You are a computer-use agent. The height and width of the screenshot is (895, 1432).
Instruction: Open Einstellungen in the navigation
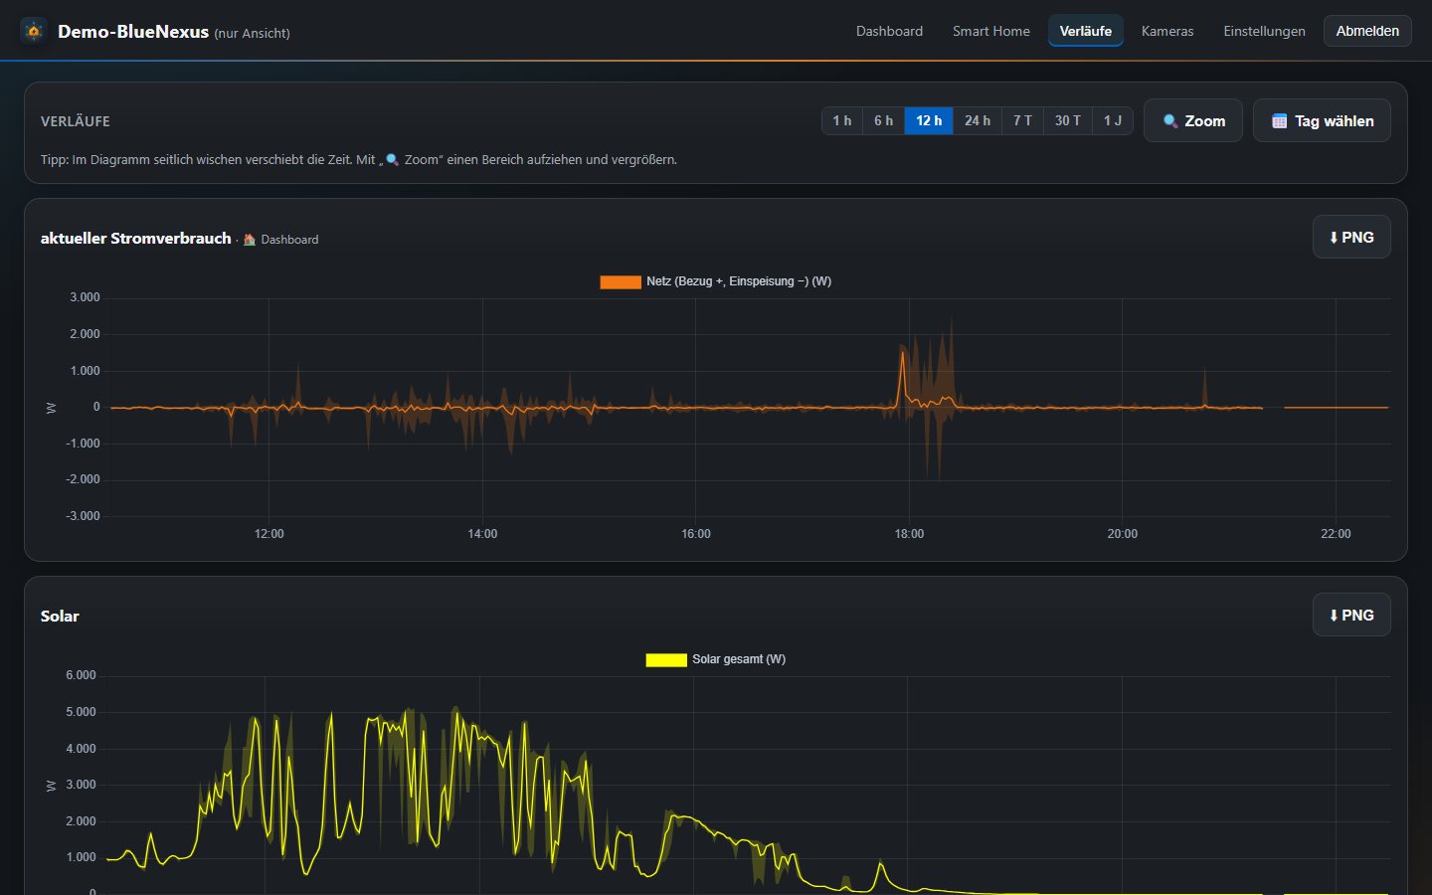point(1264,31)
